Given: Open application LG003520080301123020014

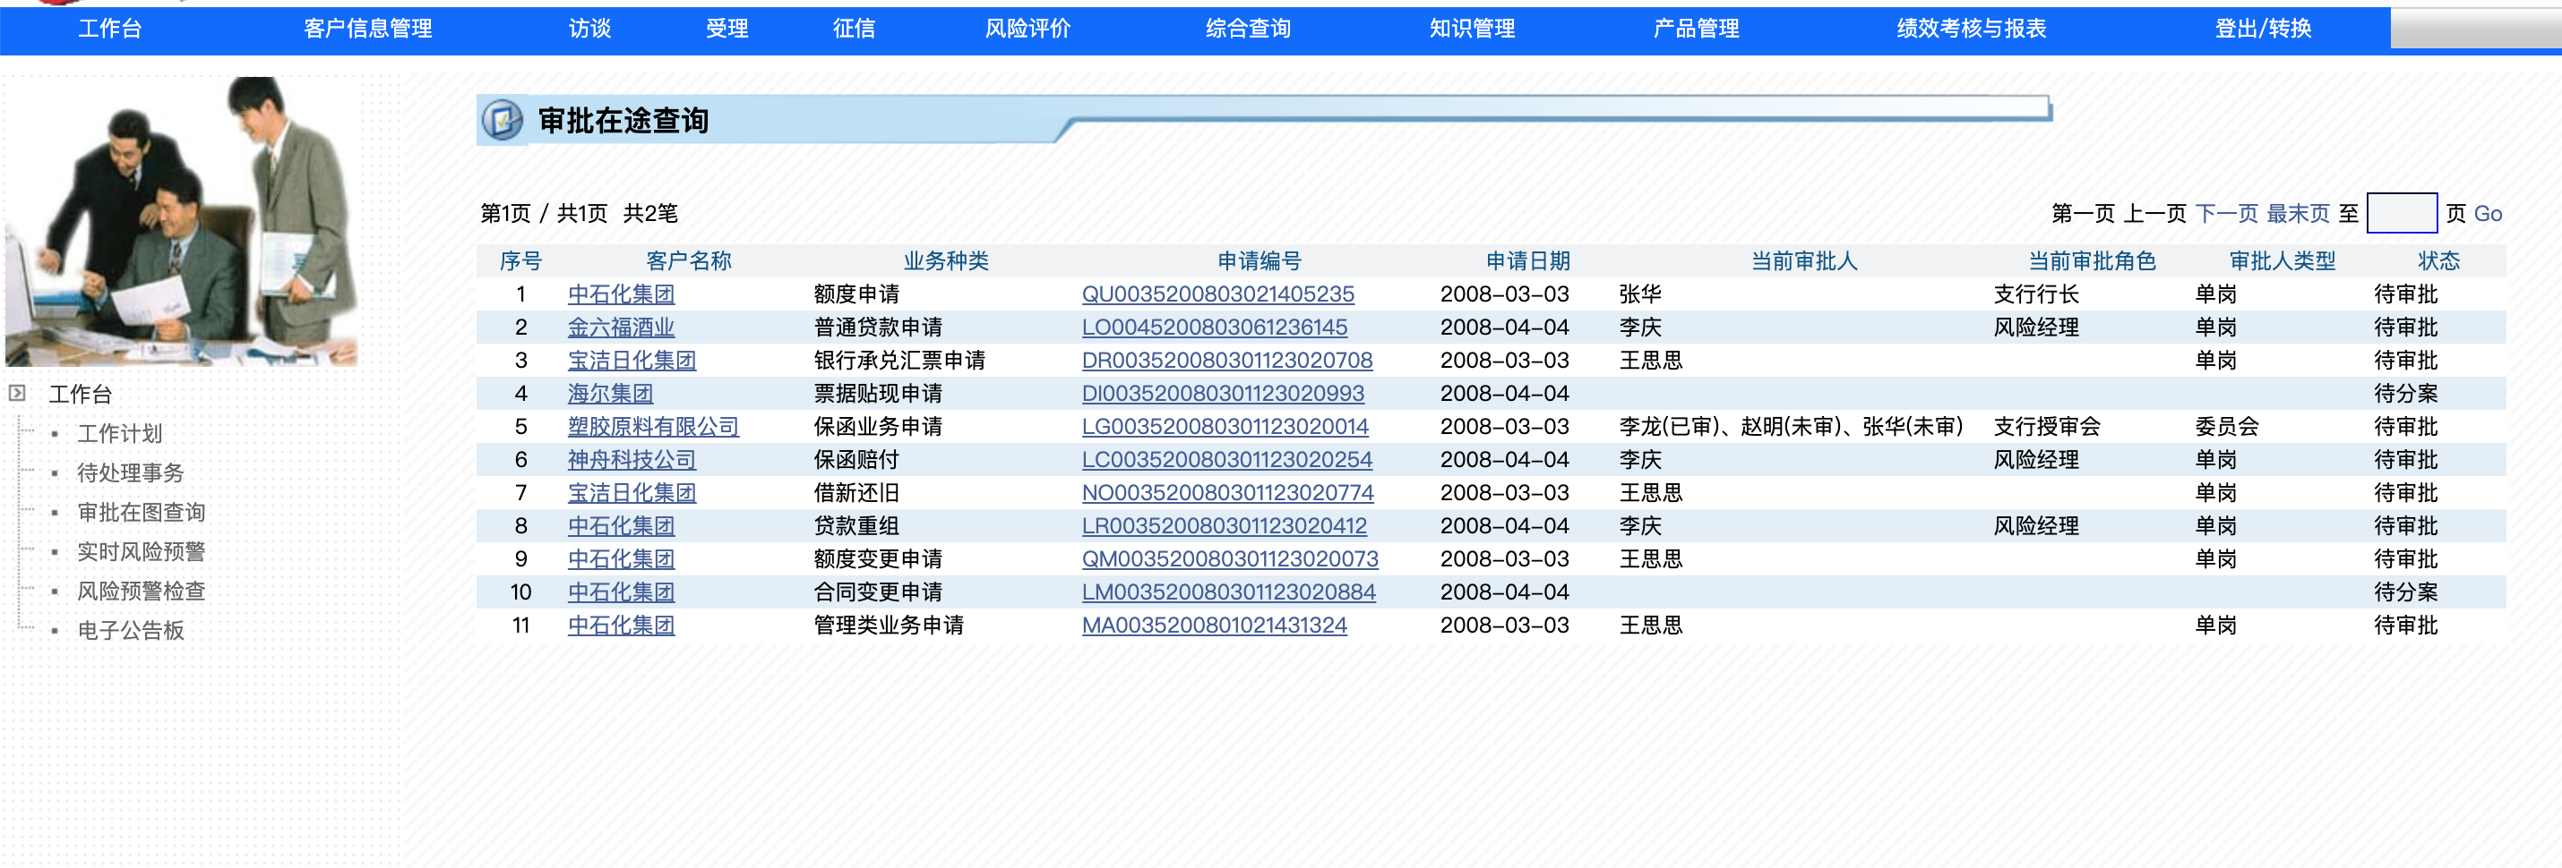Looking at the screenshot, I should pyautogui.click(x=1225, y=426).
